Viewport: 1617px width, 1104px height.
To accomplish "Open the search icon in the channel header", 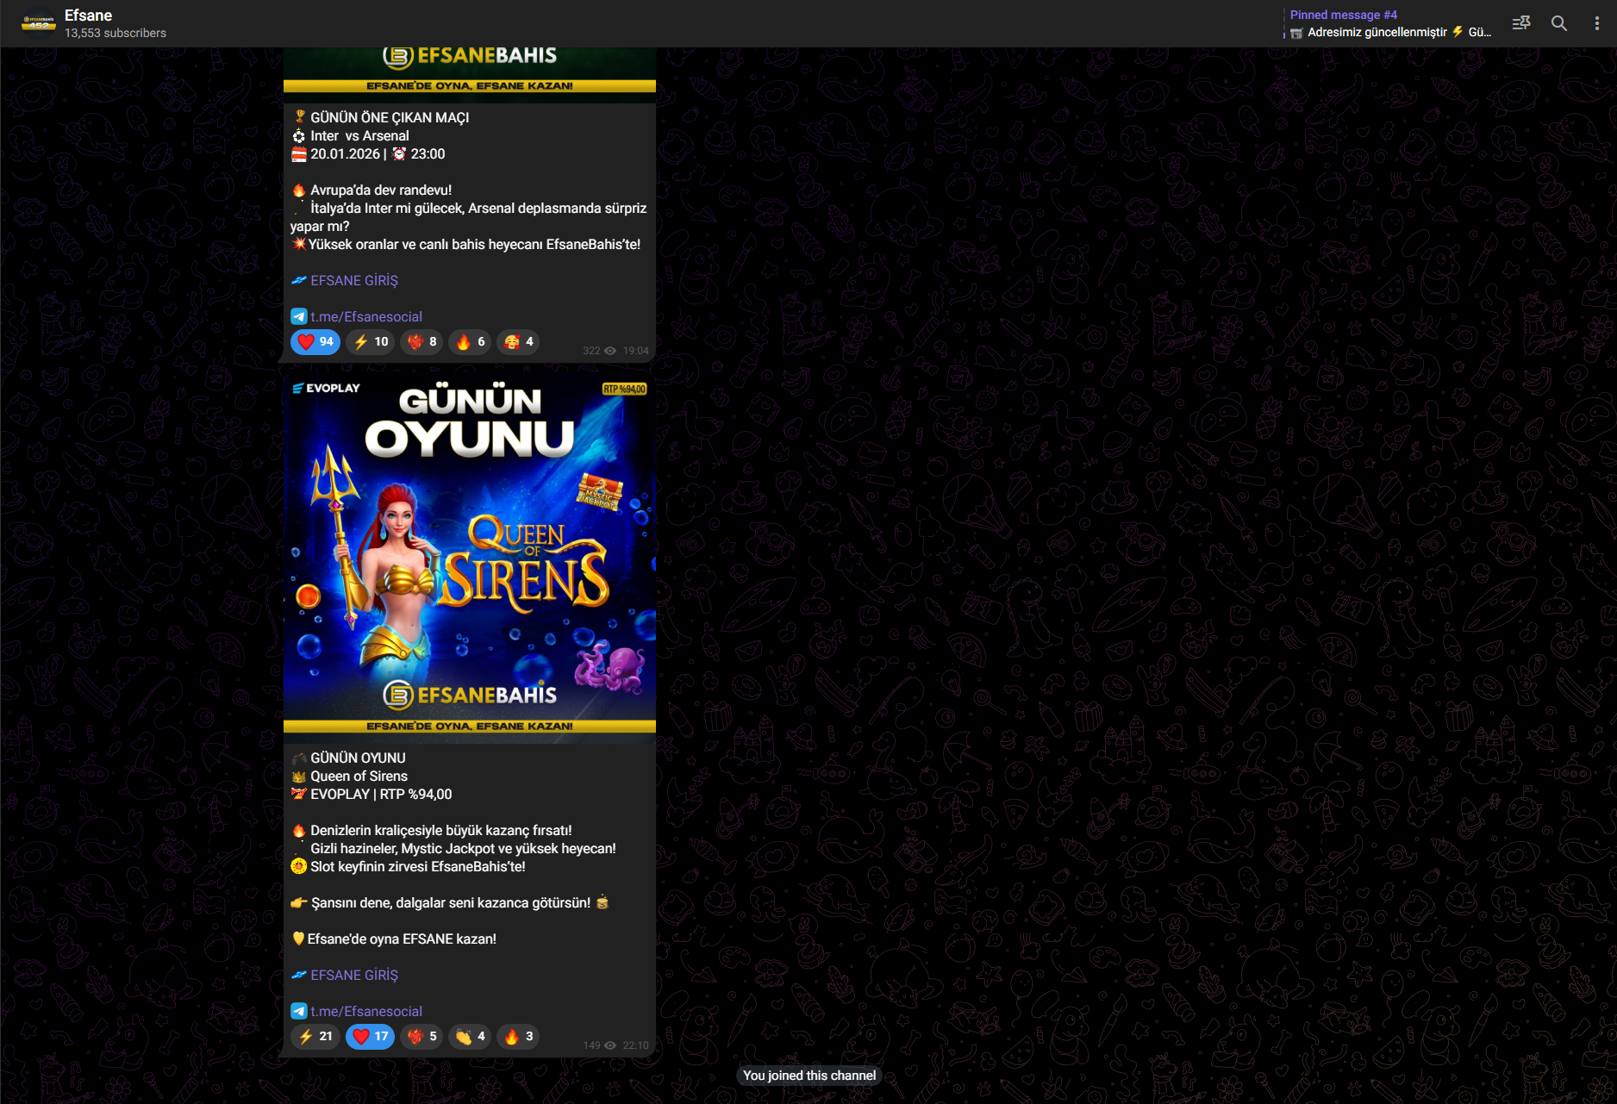I will [1559, 23].
